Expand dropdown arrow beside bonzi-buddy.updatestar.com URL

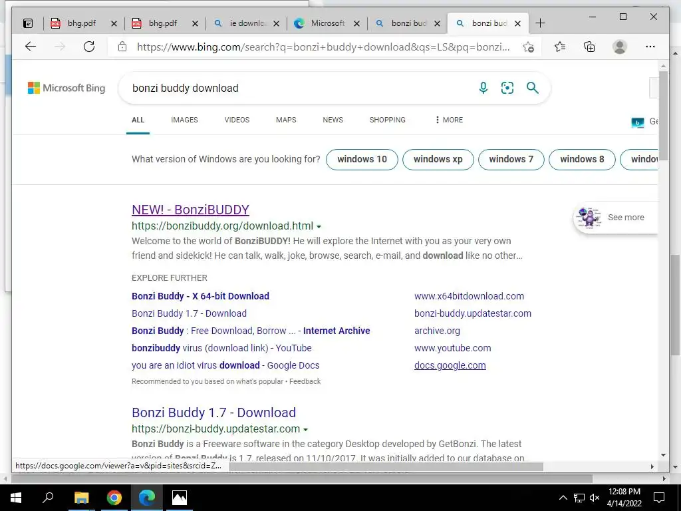point(305,430)
